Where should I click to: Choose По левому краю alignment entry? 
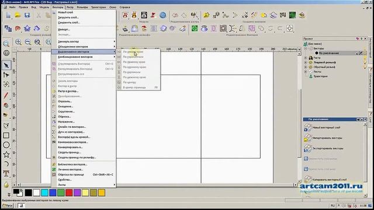point(138,52)
